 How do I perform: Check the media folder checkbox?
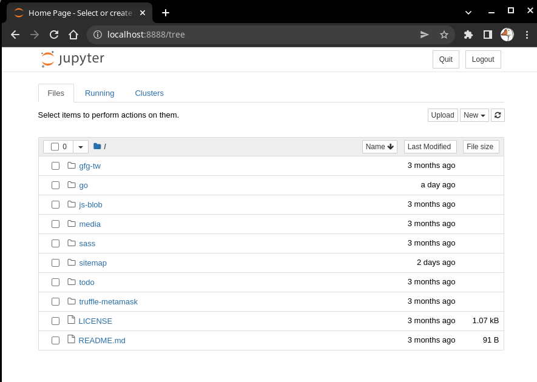[55, 224]
